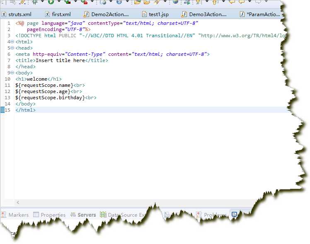310x244 pixels.
Task: Switch to the Demo2Action editor tab
Action: coord(106,14)
